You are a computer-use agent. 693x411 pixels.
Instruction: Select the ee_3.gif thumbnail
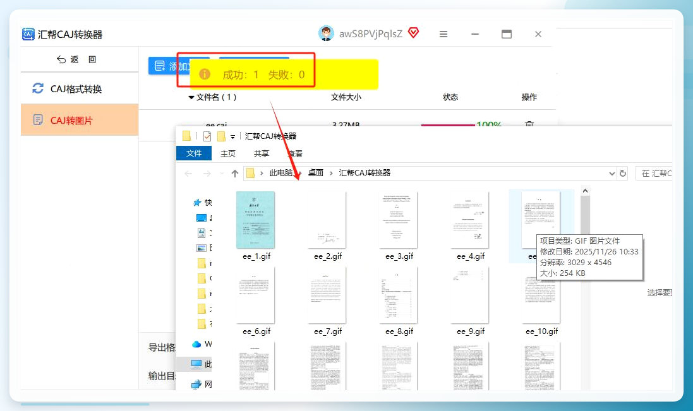point(398,220)
